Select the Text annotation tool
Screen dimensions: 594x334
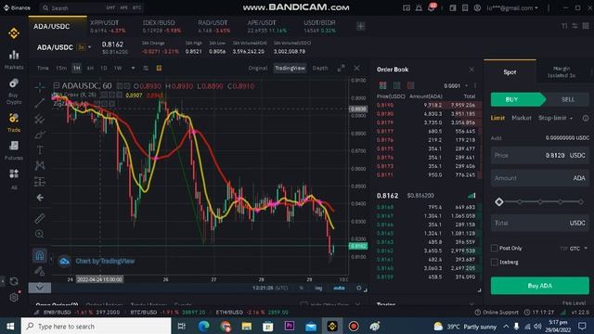40,150
